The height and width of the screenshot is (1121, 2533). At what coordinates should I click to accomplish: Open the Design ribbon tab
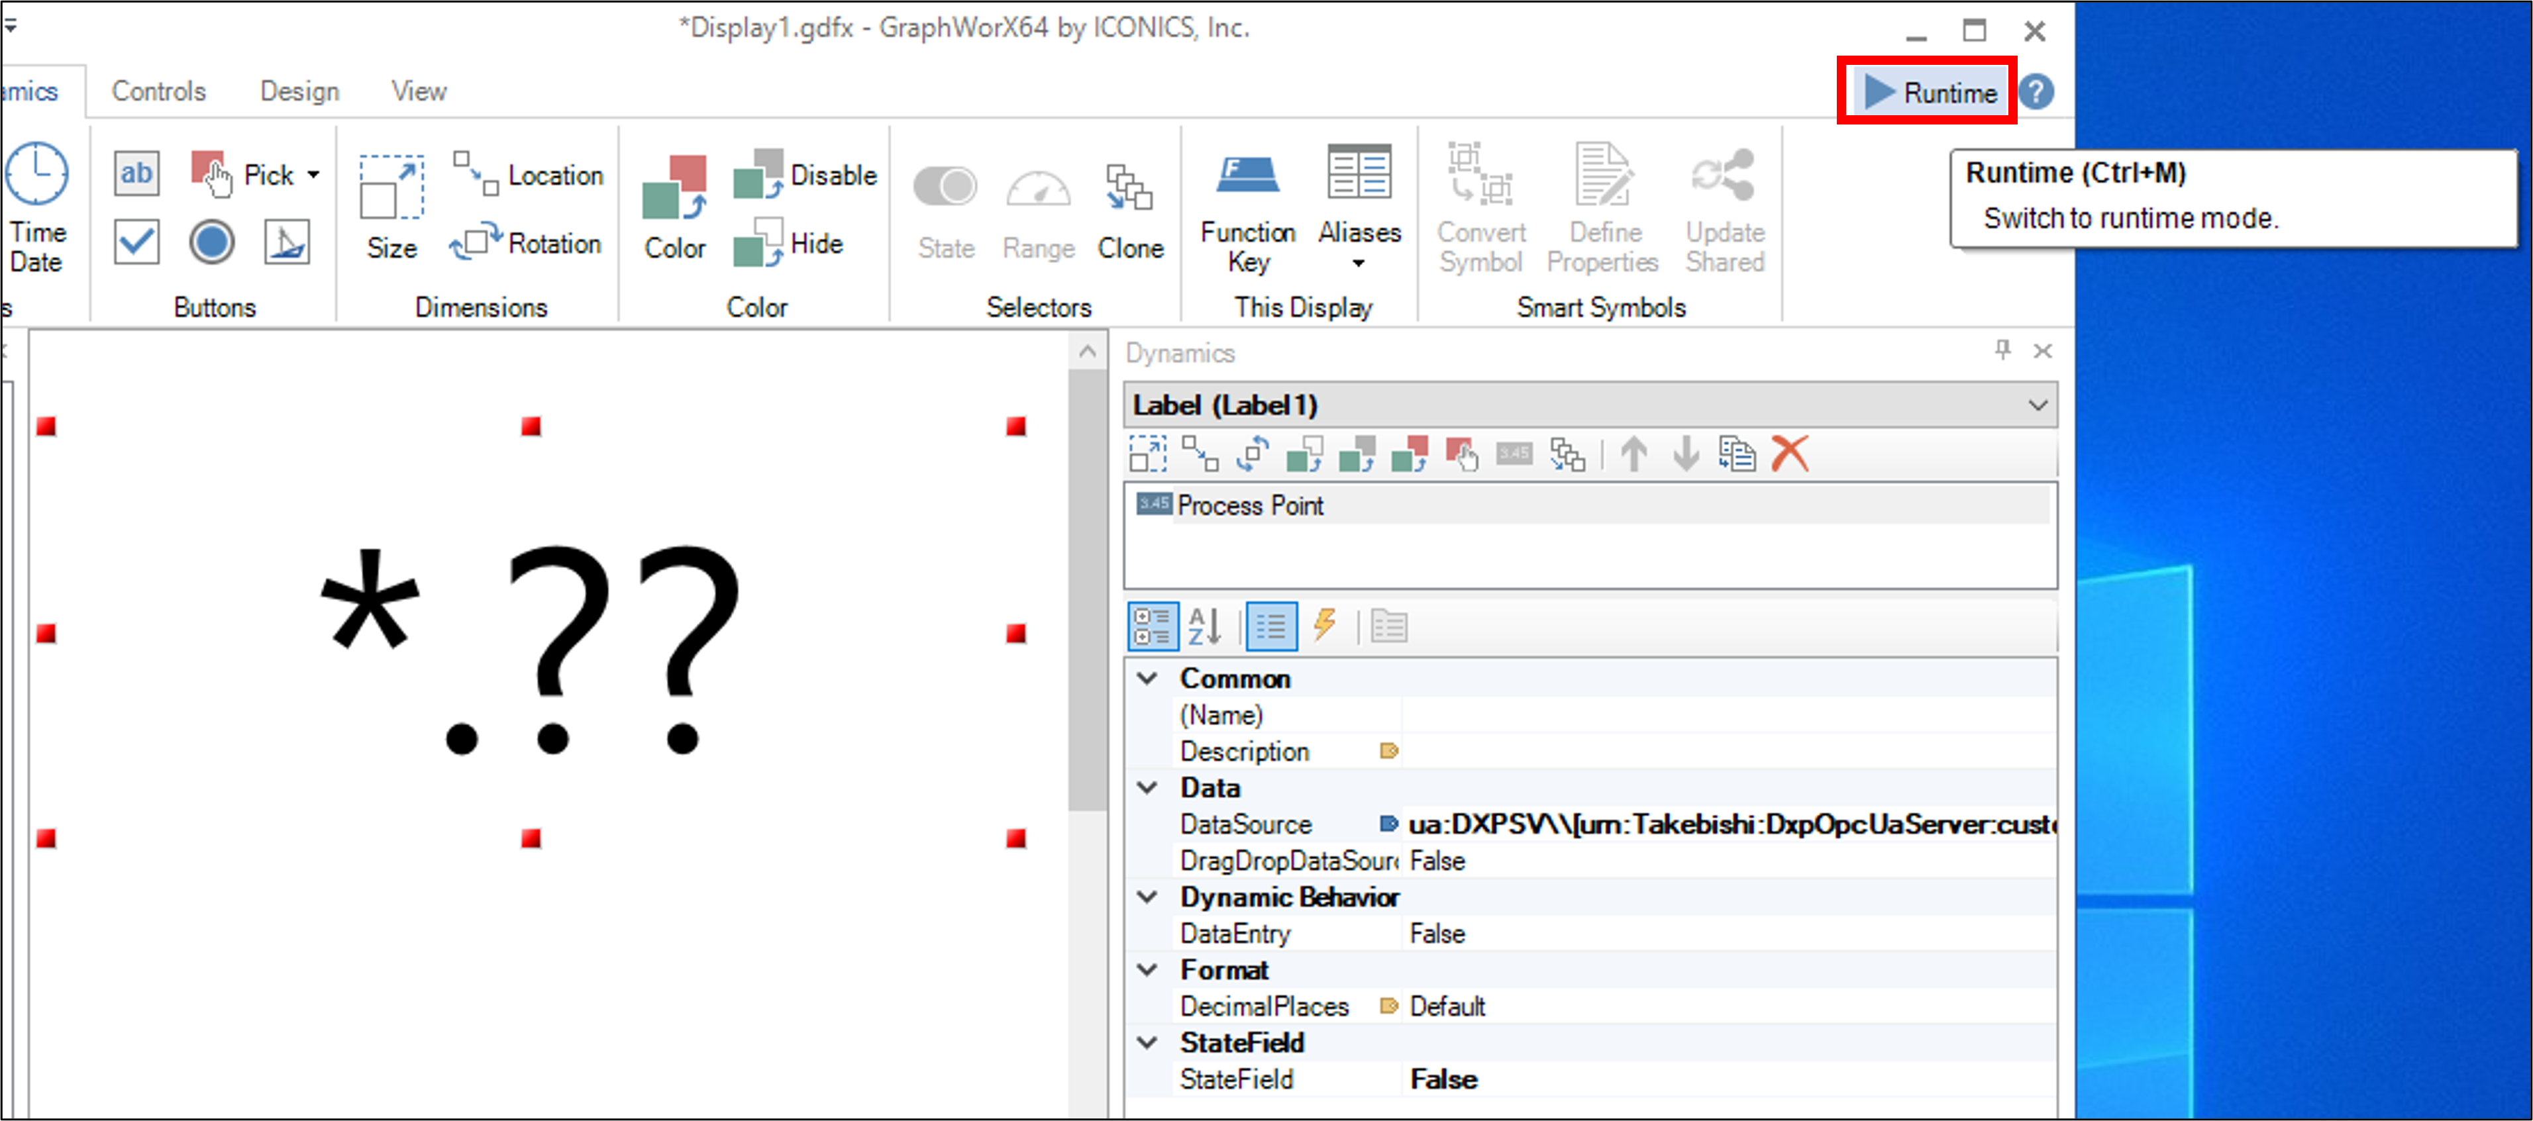click(299, 91)
